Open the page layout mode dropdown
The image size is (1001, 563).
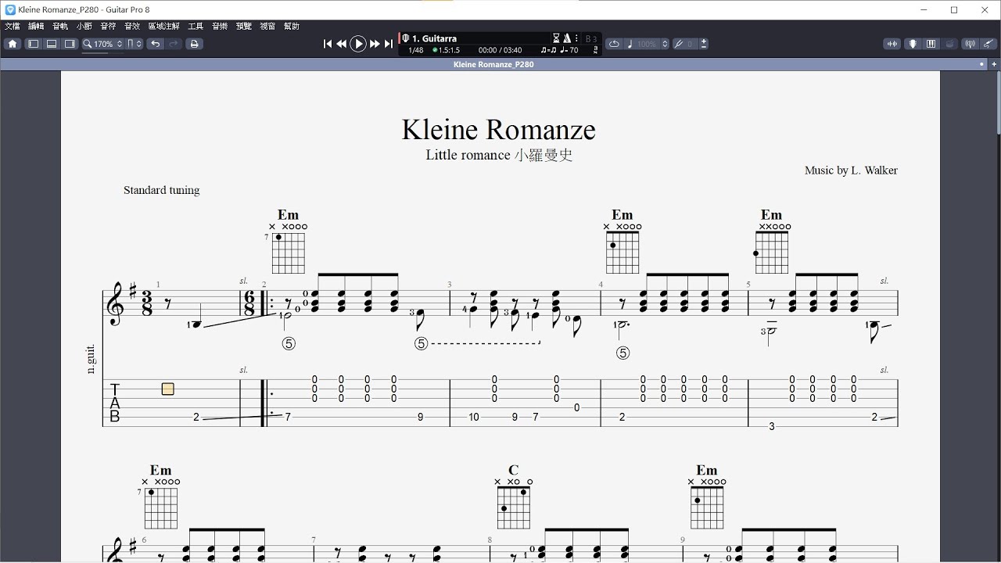coord(135,44)
